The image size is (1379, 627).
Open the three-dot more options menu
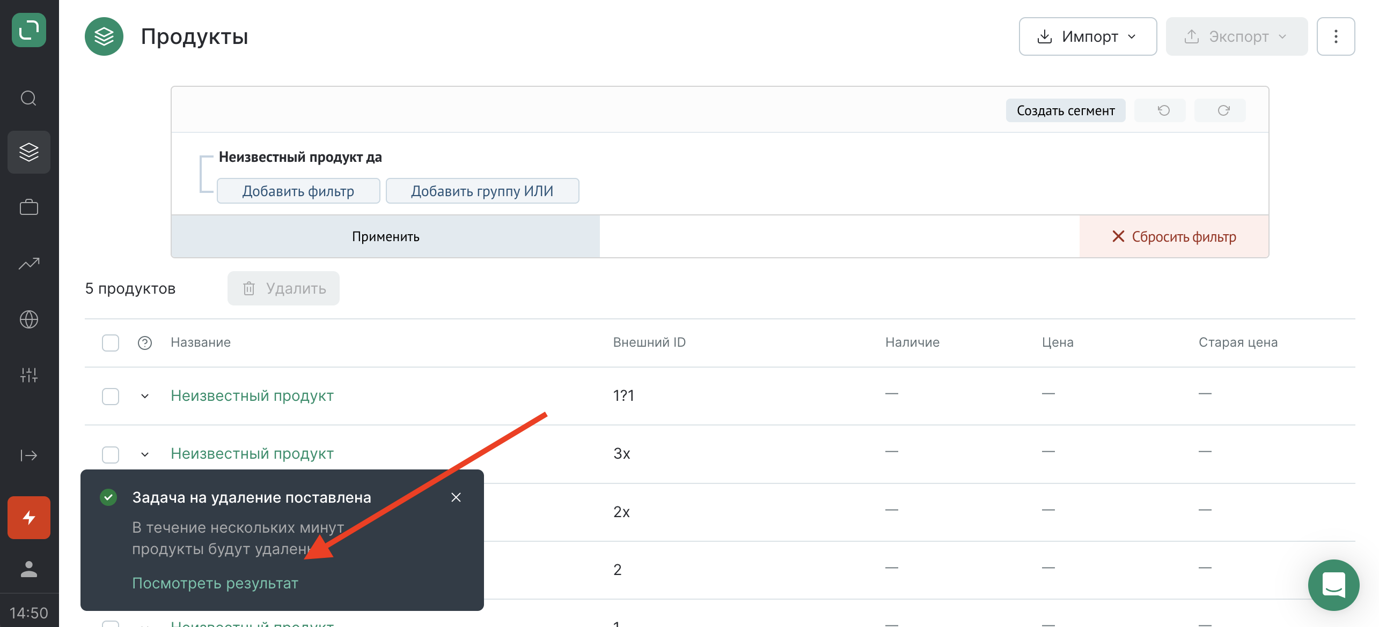(x=1336, y=36)
